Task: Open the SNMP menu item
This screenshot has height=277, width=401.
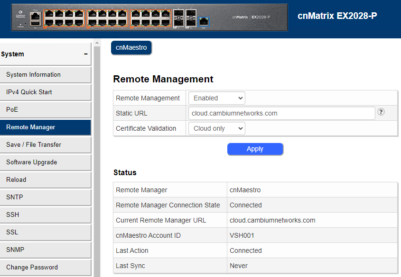Action: [46, 250]
